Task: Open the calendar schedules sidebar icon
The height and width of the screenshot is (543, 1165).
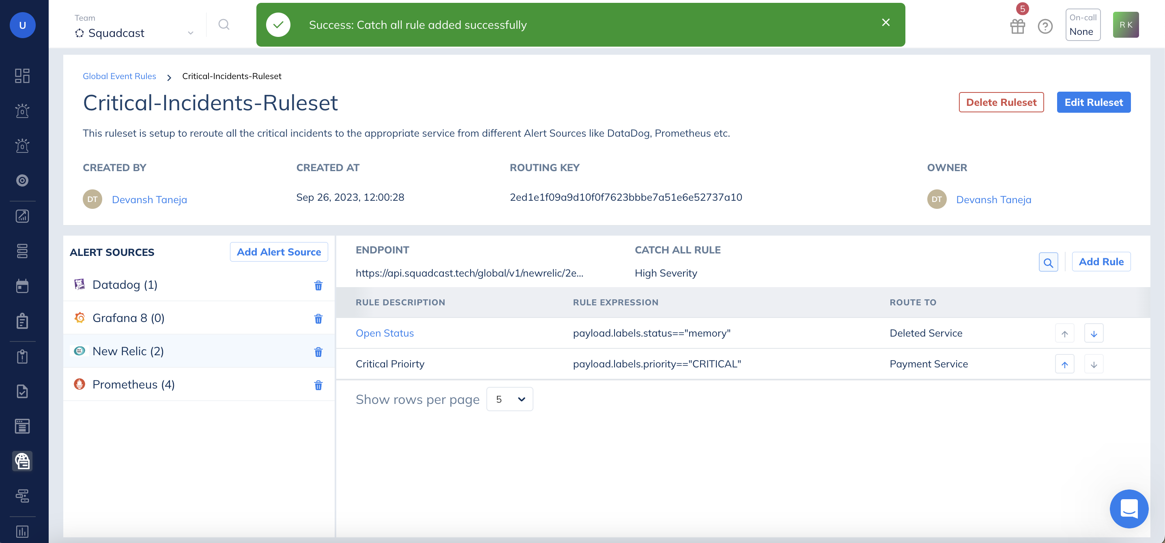Action: (x=22, y=286)
